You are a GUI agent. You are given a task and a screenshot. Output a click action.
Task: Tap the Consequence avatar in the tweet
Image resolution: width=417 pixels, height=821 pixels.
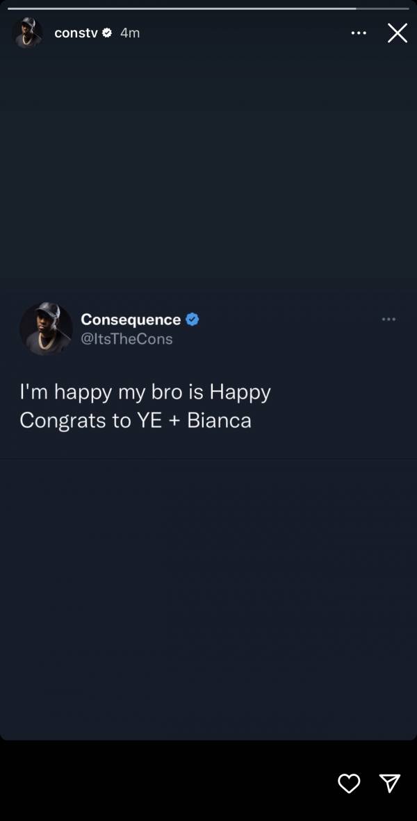[46, 329]
